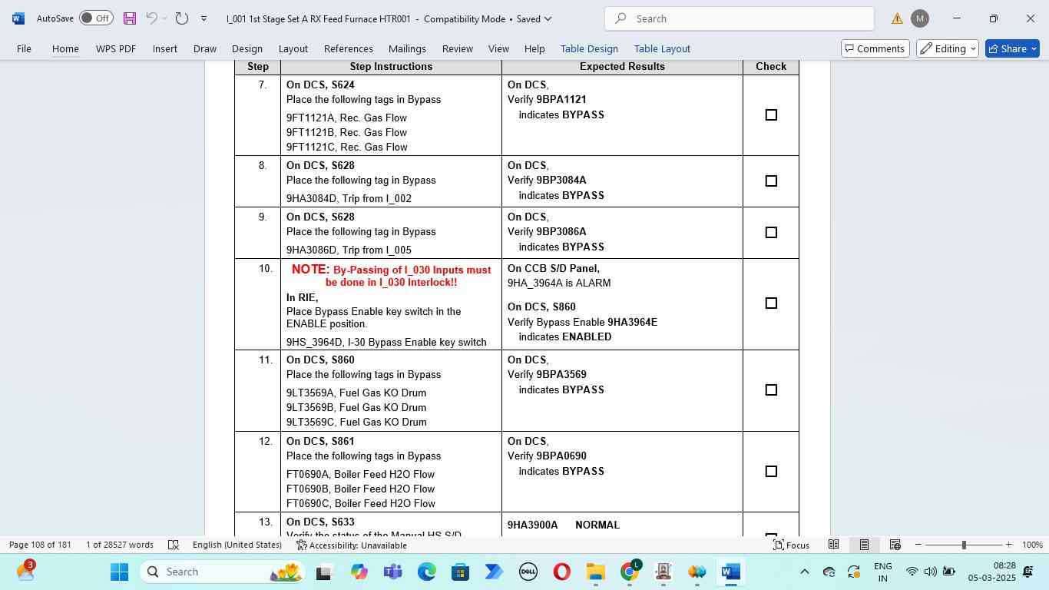
Task: Click the taskbar Search box
Action: coord(224,572)
